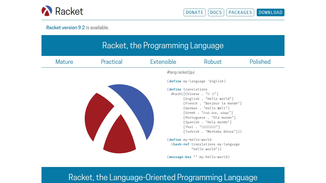The width and height of the screenshot is (326, 183).
Task: Click the "is available." text
Action: (97, 28)
